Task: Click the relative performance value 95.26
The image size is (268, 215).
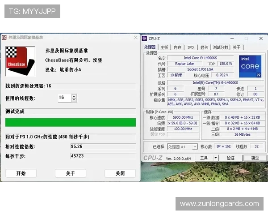Action: [x=103, y=146]
